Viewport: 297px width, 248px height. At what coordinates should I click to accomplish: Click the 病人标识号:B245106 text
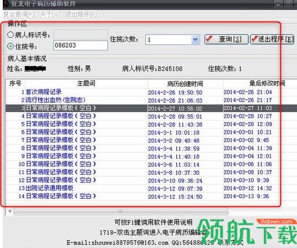152,69
